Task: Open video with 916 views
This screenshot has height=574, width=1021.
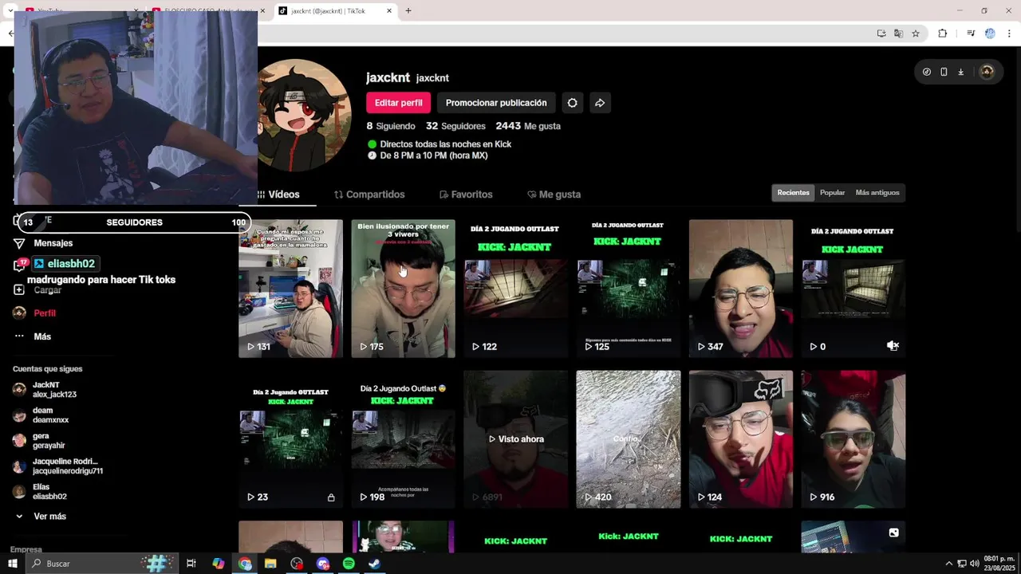Action: click(x=853, y=439)
